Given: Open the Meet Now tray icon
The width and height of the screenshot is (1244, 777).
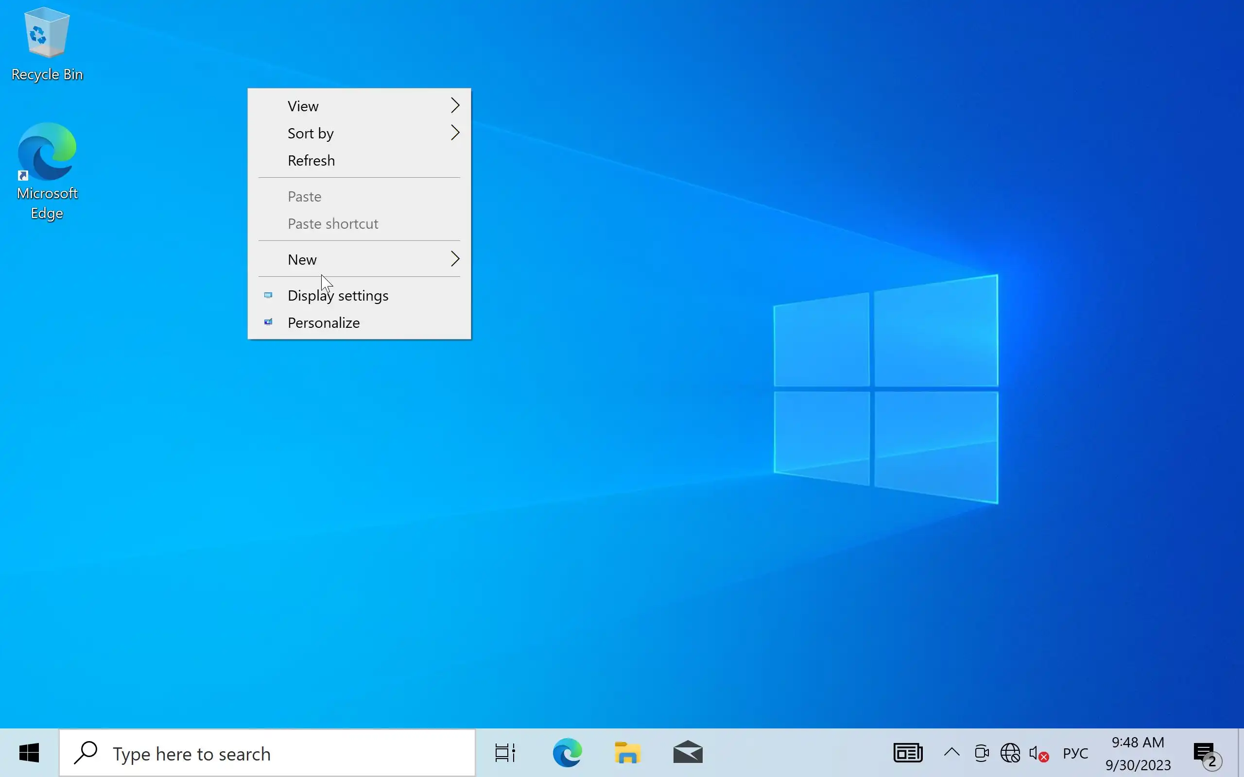Looking at the screenshot, I should (x=981, y=754).
